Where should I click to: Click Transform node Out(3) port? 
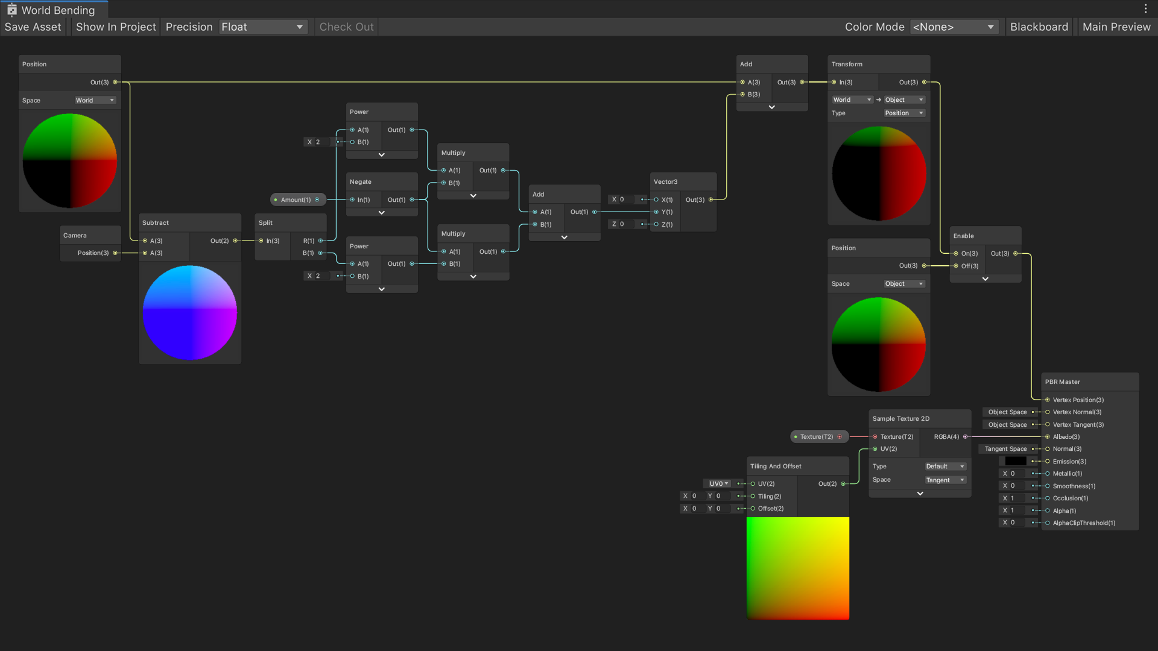click(x=924, y=82)
